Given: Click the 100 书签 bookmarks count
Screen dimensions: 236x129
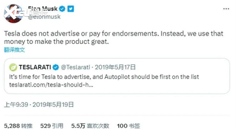Looking at the screenshot, I should pyautogui.click(x=128, y=126).
